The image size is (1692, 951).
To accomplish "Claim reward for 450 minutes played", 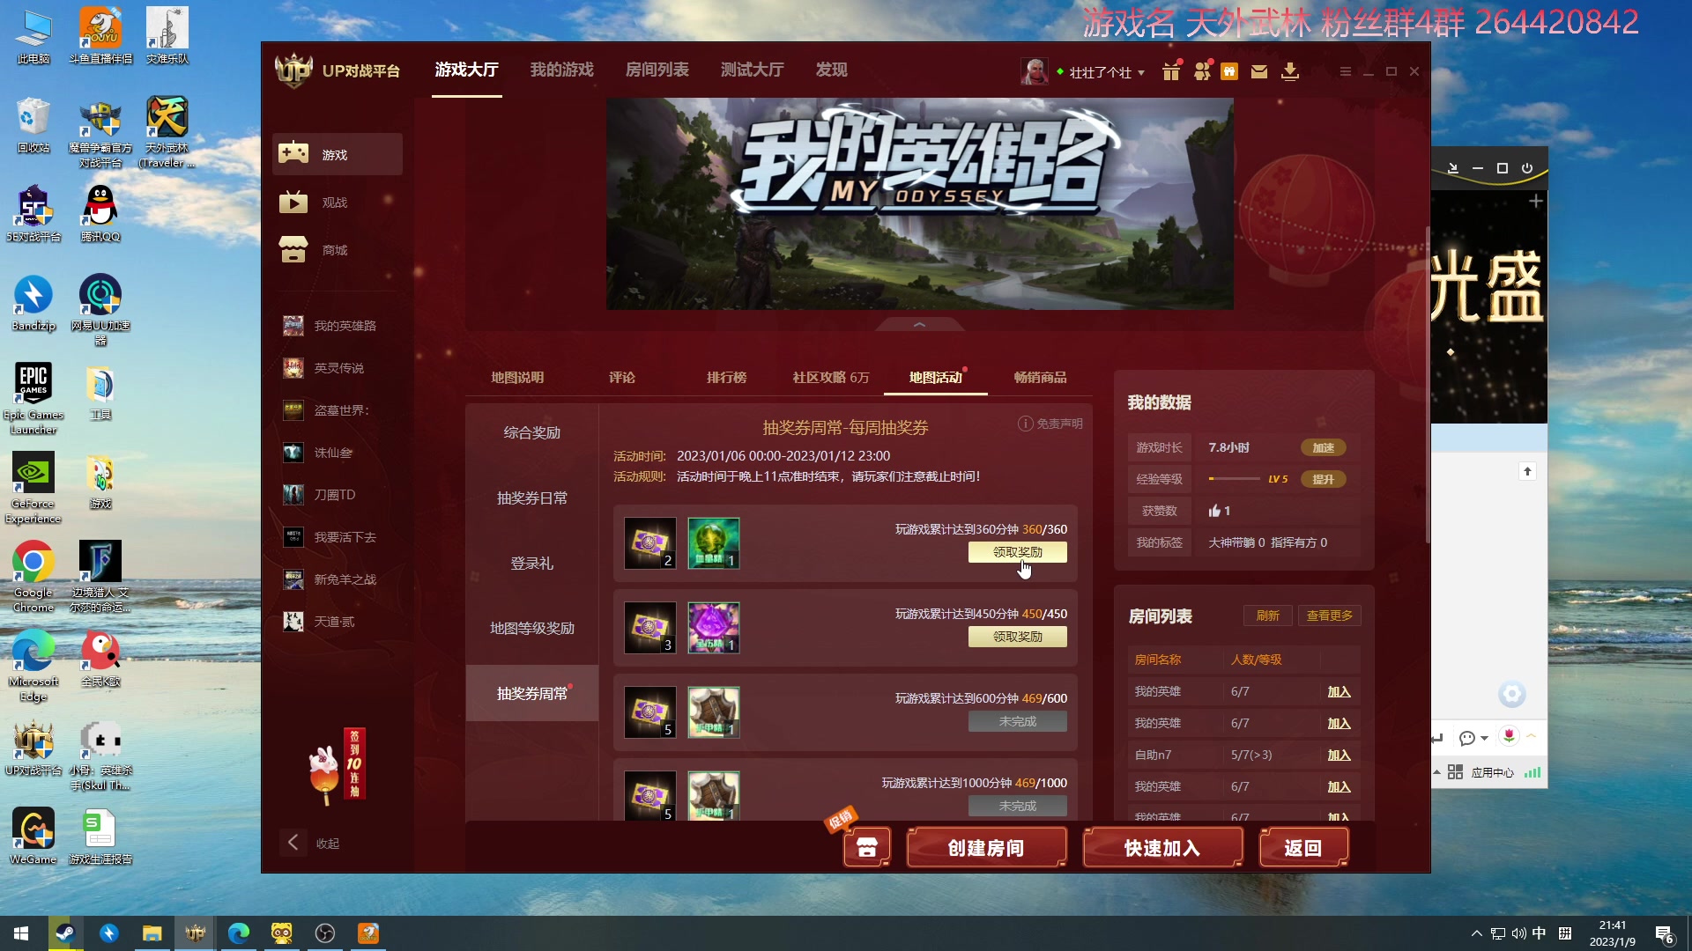I will (x=1017, y=637).
